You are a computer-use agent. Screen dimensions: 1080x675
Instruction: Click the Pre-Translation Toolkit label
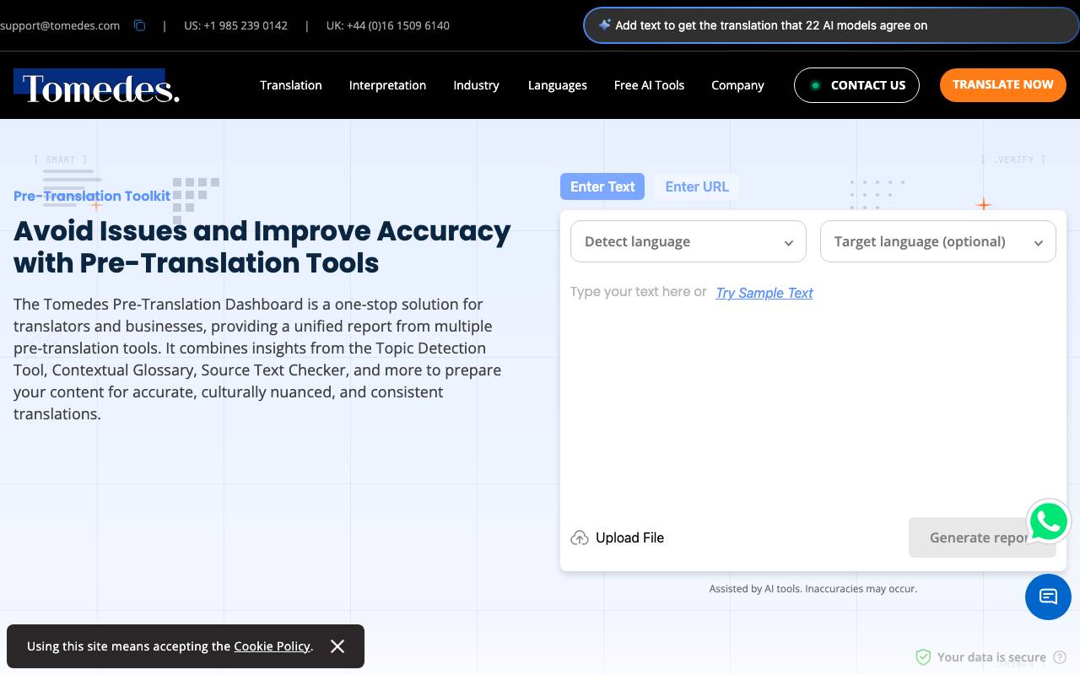[92, 196]
